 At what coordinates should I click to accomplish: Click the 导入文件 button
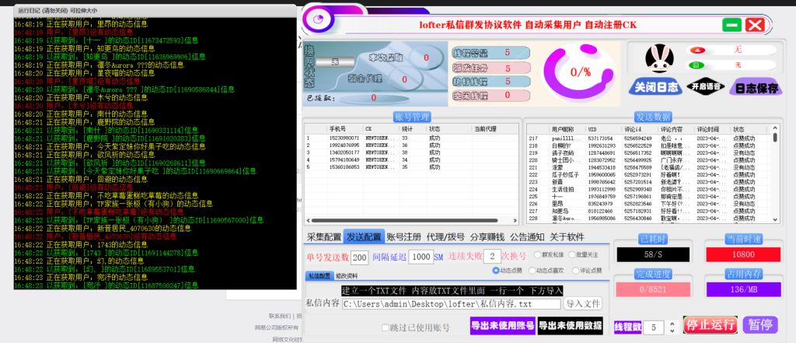pos(583,303)
